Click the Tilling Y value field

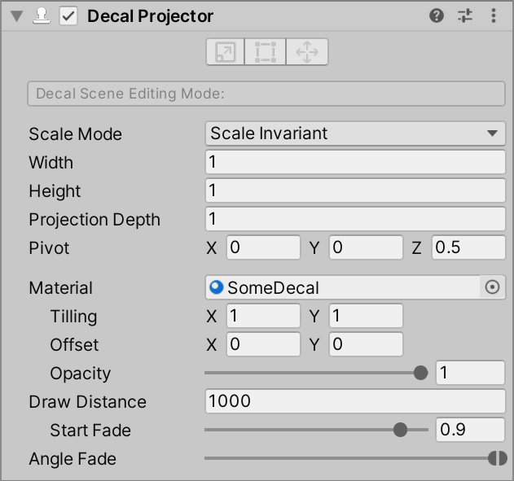pyautogui.click(x=366, y=316)
